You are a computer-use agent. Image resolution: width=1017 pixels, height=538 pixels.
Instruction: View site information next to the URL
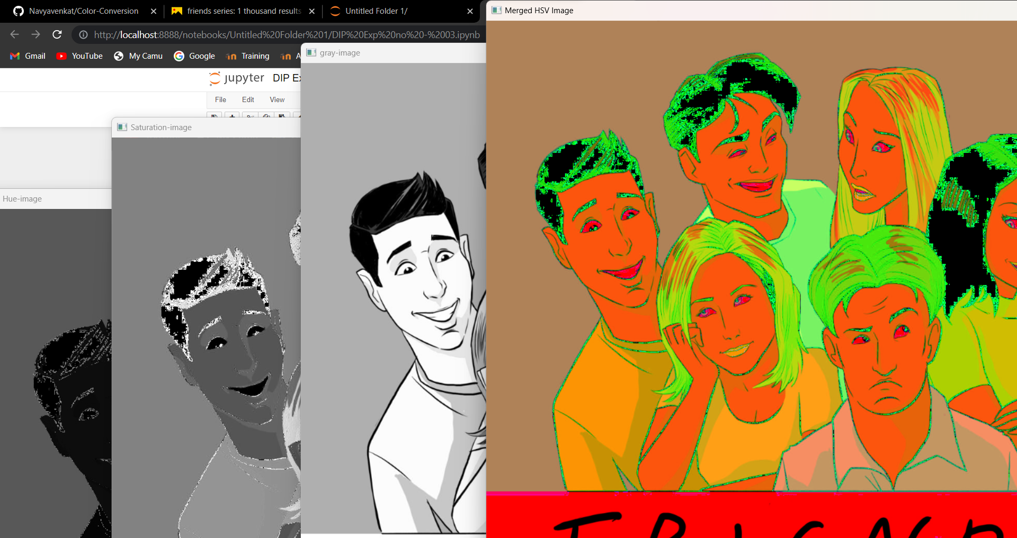tap(83, 35)
